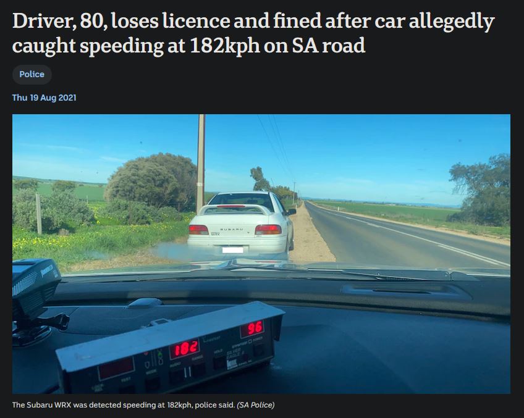Click the Subaru's rear spoiler

click(235, 209)
